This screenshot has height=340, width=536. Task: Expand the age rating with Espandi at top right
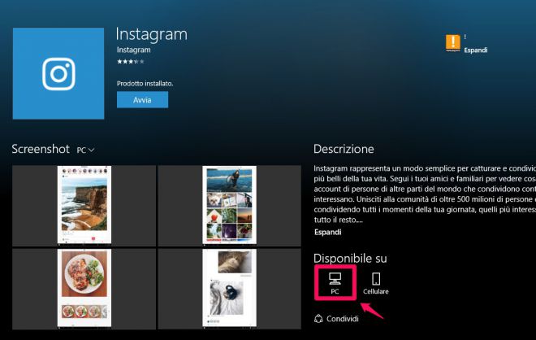(x=475, y=50)
